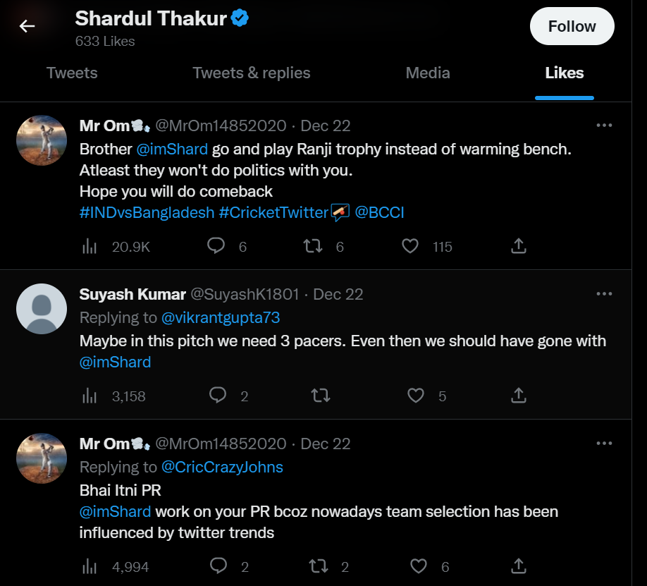Image resolution: width=647 pixels, height=586 pixels.
Task: Like the 'Bhai Itni PR' tweet
Action: point(419,566)
